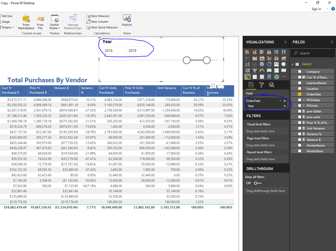The width and height of the screenshot is (336, 251).
Task: Click Sign in
Action: coord(316,9)
